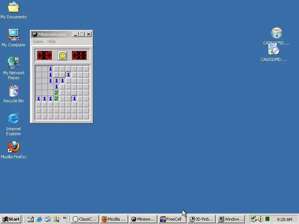Select the My Computer desktop icon
Viewport: 299px width, 224px height.
click(13, 38)
